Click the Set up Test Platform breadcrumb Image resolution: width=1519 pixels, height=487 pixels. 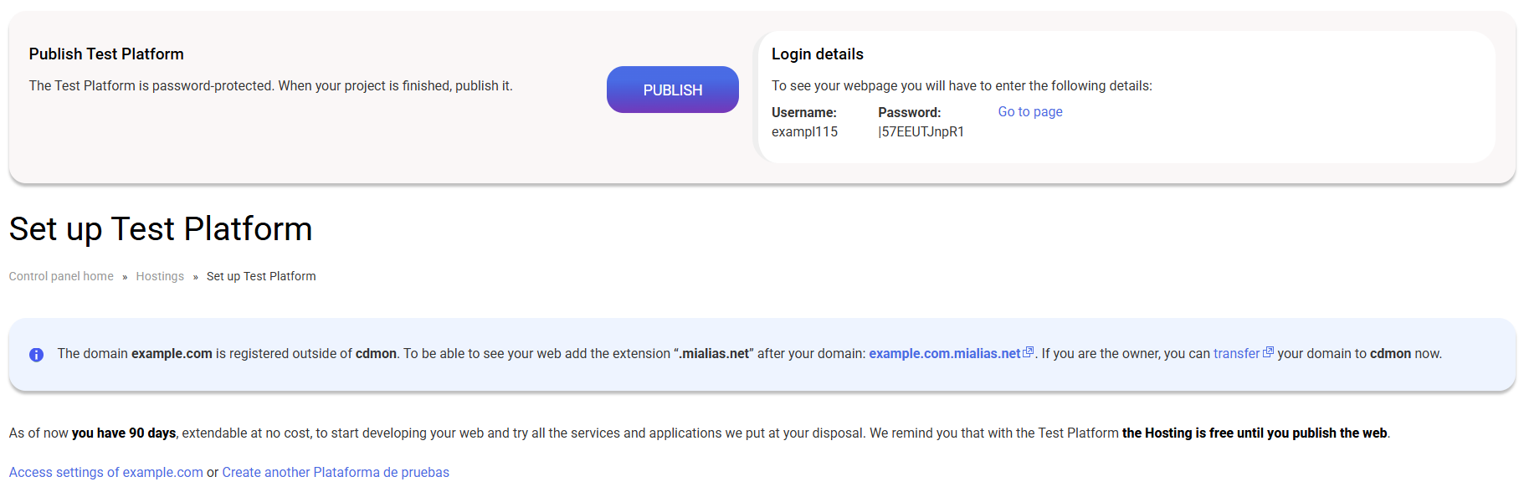[x=261, y=276]
